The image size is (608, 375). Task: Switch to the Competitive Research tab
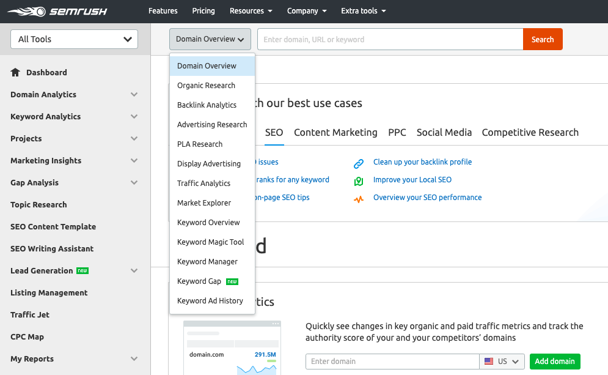530,132
